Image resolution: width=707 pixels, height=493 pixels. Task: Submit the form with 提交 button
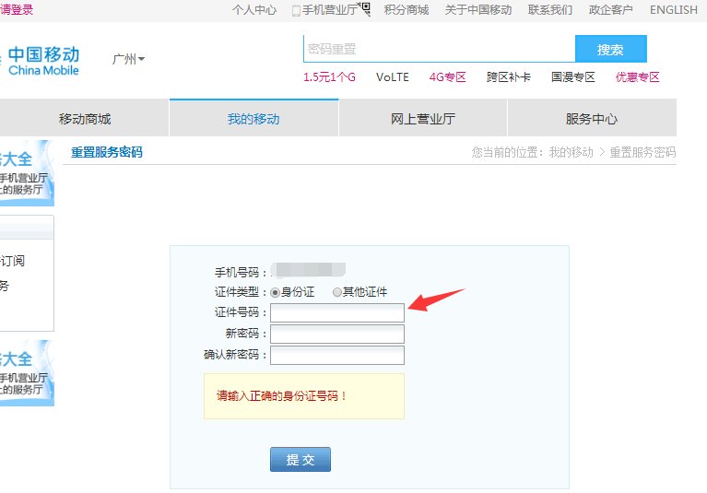(x=300, y=460)
